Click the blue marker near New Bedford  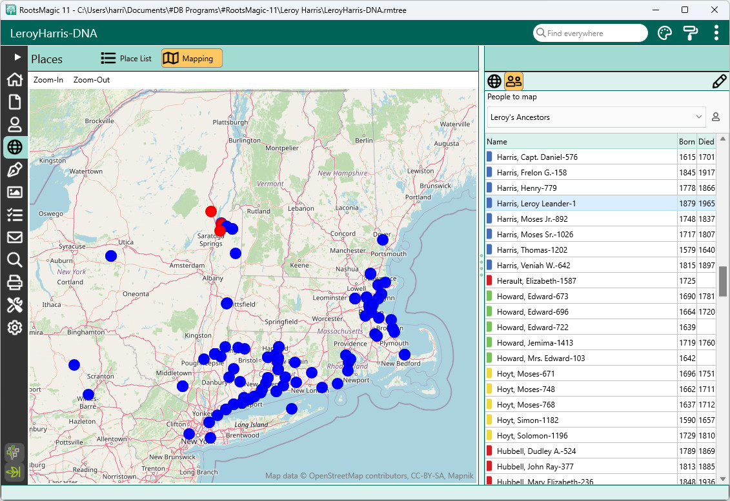click(x=405, y=355)
